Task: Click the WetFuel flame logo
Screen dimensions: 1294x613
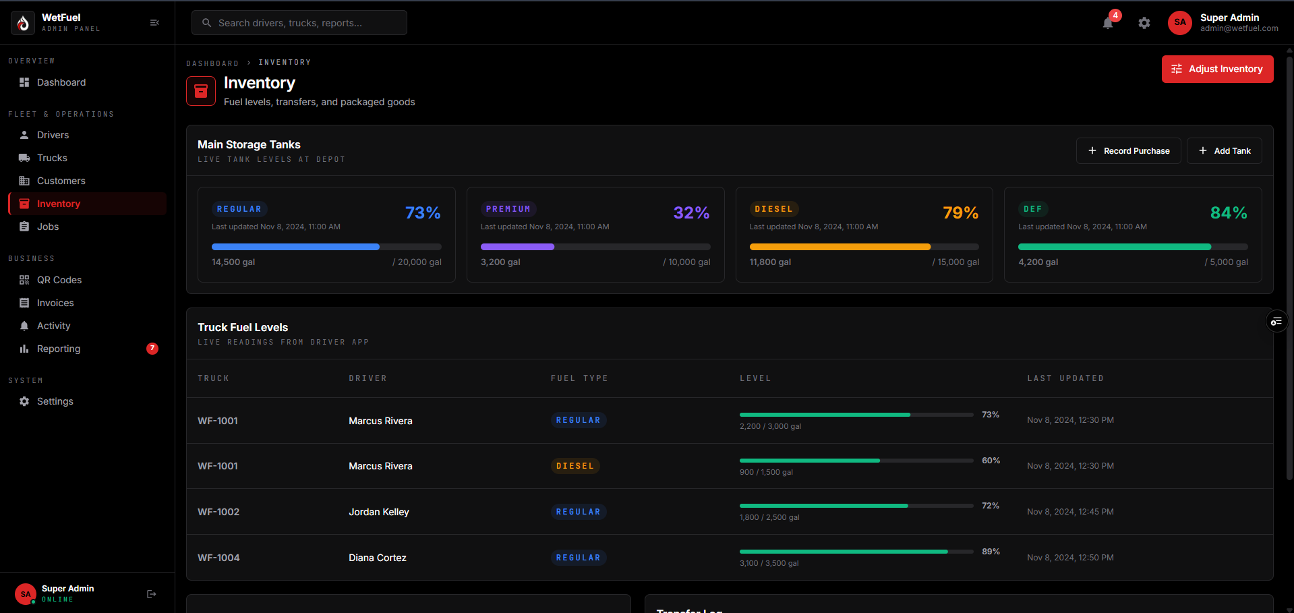Action: tap(23, 23)
